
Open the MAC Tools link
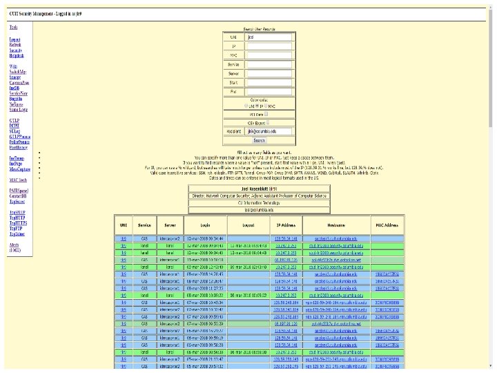(x=18, y=180)
